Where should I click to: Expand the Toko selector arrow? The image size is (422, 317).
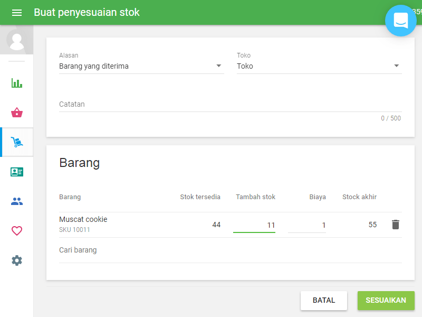click(x=397, y=66)
